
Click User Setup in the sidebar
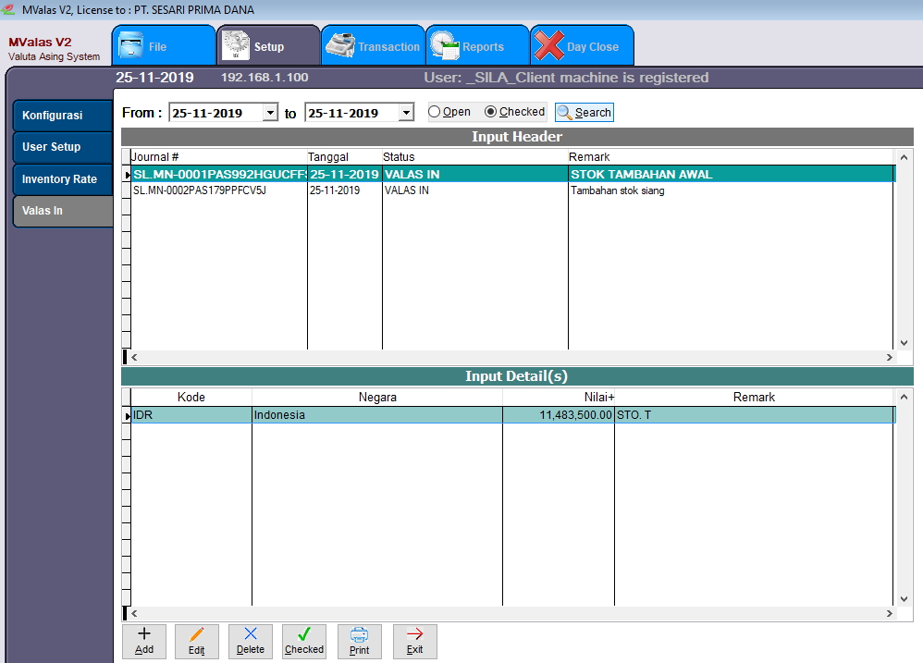(x=61, y=147)
